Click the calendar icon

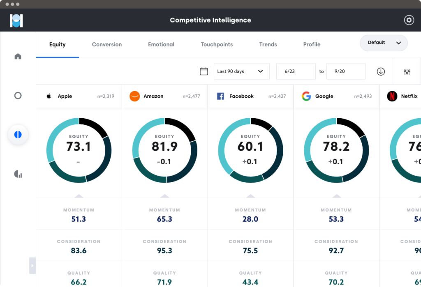click(x=204, y=71)
